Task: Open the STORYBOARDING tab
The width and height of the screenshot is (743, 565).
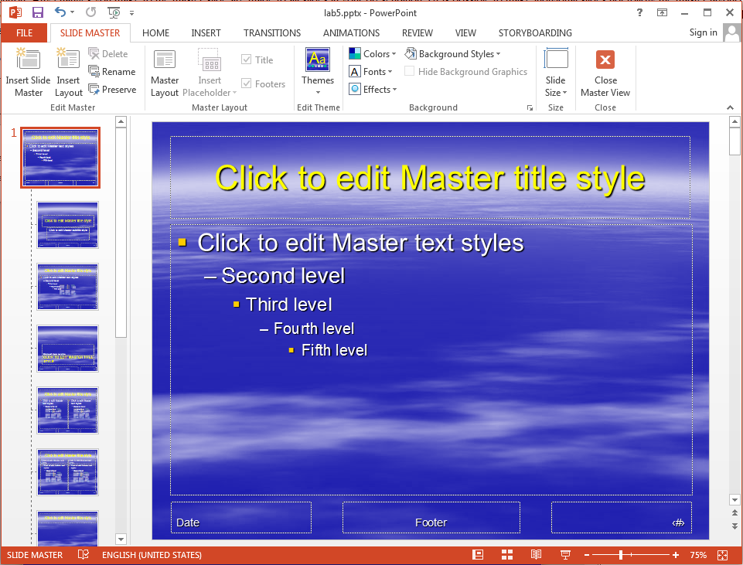Action: click(535, 32)
